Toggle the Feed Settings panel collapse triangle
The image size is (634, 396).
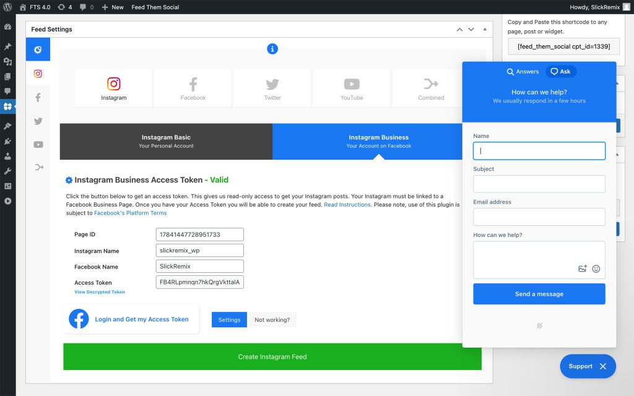click(x=485, y=29)
